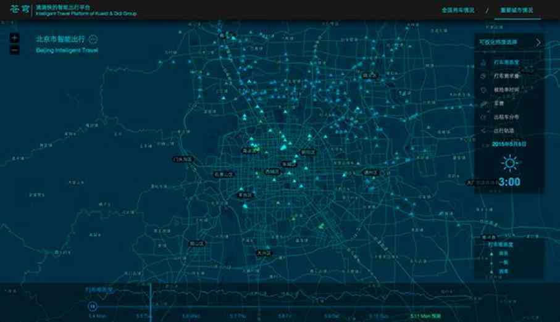The image size is (560, 322).
Task: Click 门头沟区 district label on map
Action: [x=183, y=159]
